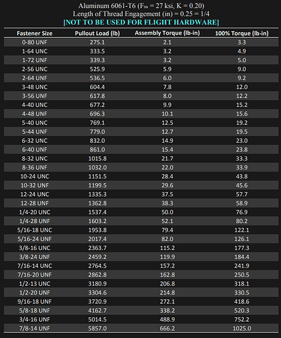The image size is (281, 338).
Task: Click the Pullout Load (lb) column header
Action: click(97, 33)
